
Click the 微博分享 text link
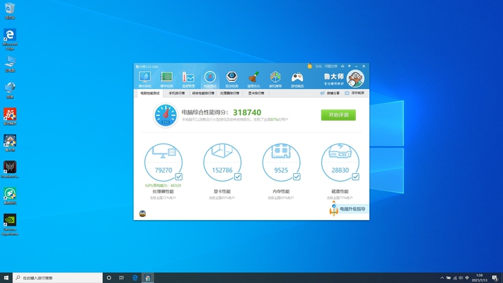pos(333,93)
